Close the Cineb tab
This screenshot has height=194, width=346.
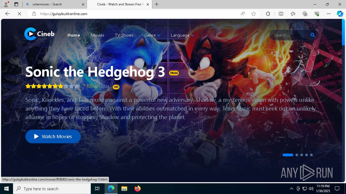coord(148,4)
